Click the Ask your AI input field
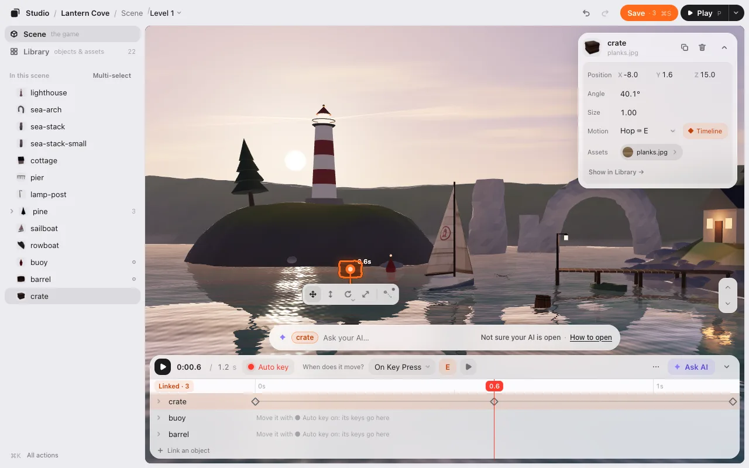Image resolution: width=749 pixels, height=468 pixels. tap(398, 338)
